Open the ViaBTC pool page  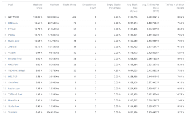(12, 53)
